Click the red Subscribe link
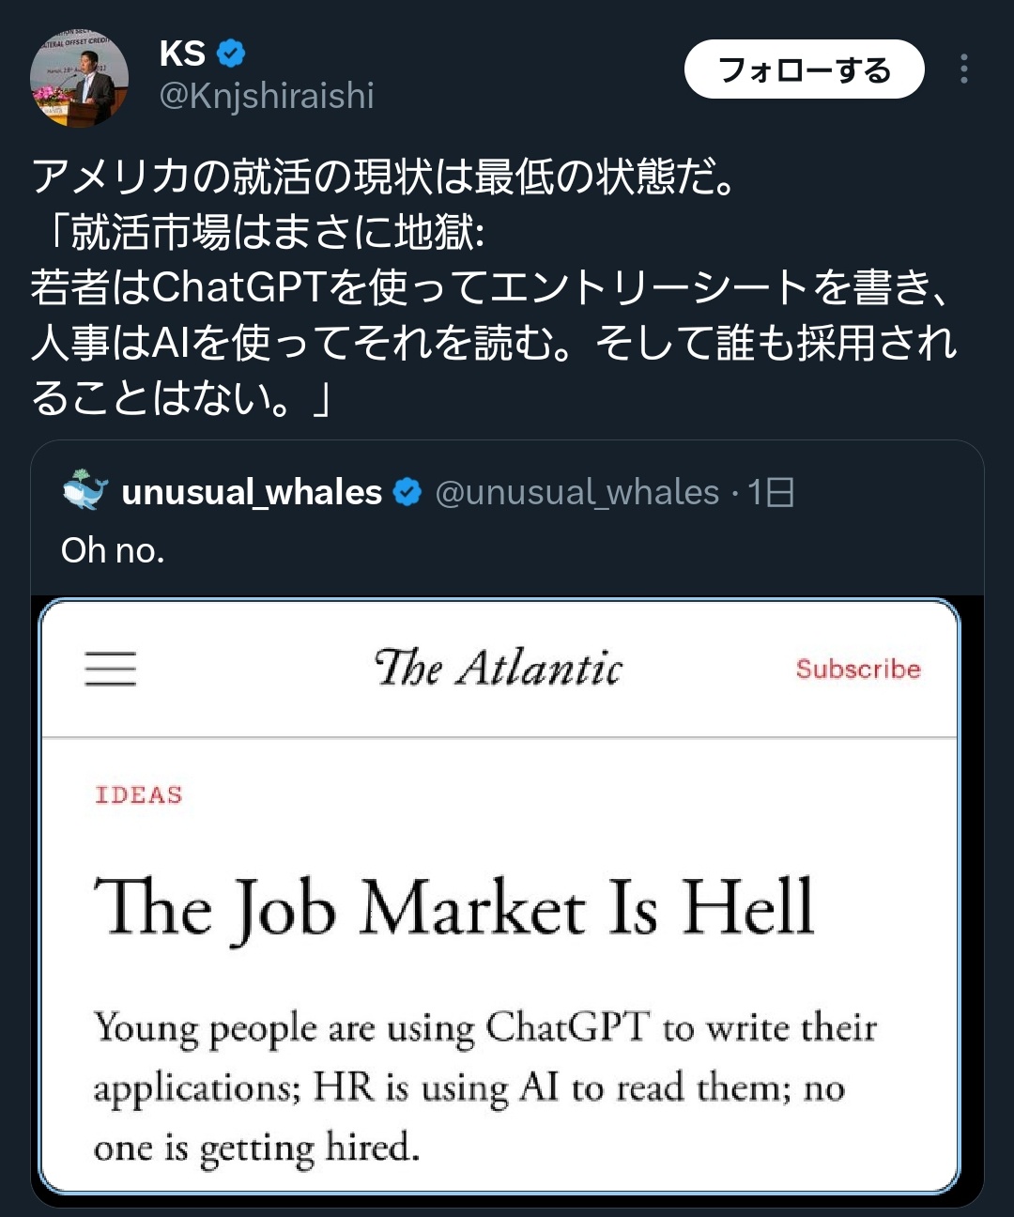The width and height of the screenshot is (1014, 1217). click(x=858, y=669)
